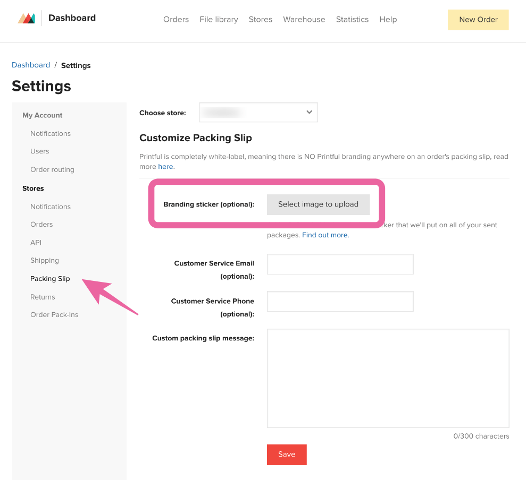
Task: Open the Shipping settings page
Action: (44, 260)
